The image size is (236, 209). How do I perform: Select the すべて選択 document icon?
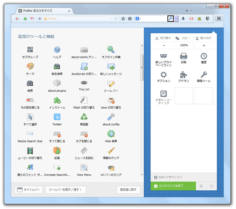point(30,117)
